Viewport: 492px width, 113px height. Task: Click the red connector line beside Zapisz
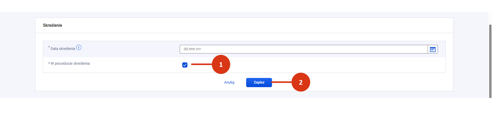282,82
